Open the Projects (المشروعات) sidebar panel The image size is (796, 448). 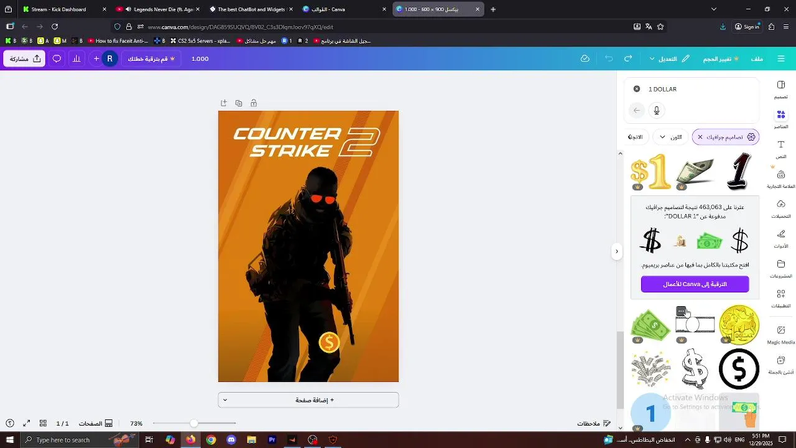click(x=781, y=269)
